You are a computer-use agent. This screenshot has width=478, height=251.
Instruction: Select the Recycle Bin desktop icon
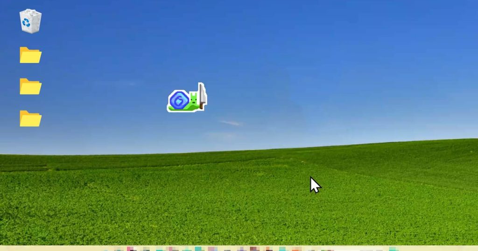(x=30, y=21)
